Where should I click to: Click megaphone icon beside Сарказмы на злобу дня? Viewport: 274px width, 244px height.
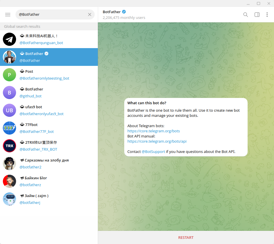click(22, 160)
